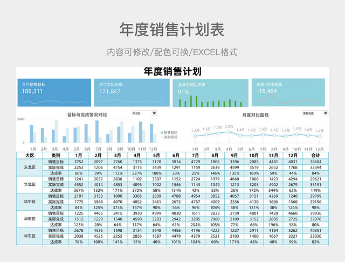Click total cell 39936 for 华南区
The width and height of the screenshot is (345, 262).
[315, 213]
